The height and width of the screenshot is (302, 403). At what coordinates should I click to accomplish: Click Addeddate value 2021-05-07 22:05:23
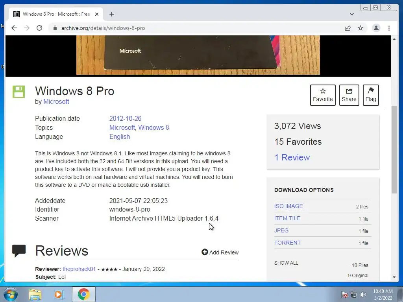tap(138, 201)
